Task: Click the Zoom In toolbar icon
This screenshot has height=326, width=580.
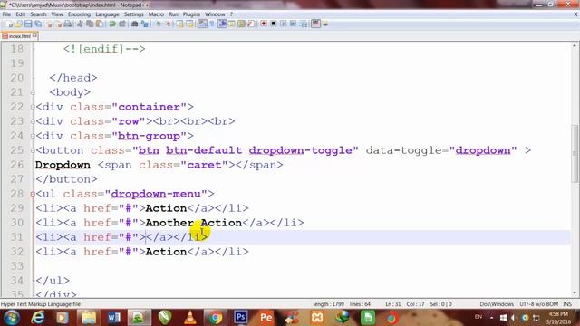Action: [159, 24]
